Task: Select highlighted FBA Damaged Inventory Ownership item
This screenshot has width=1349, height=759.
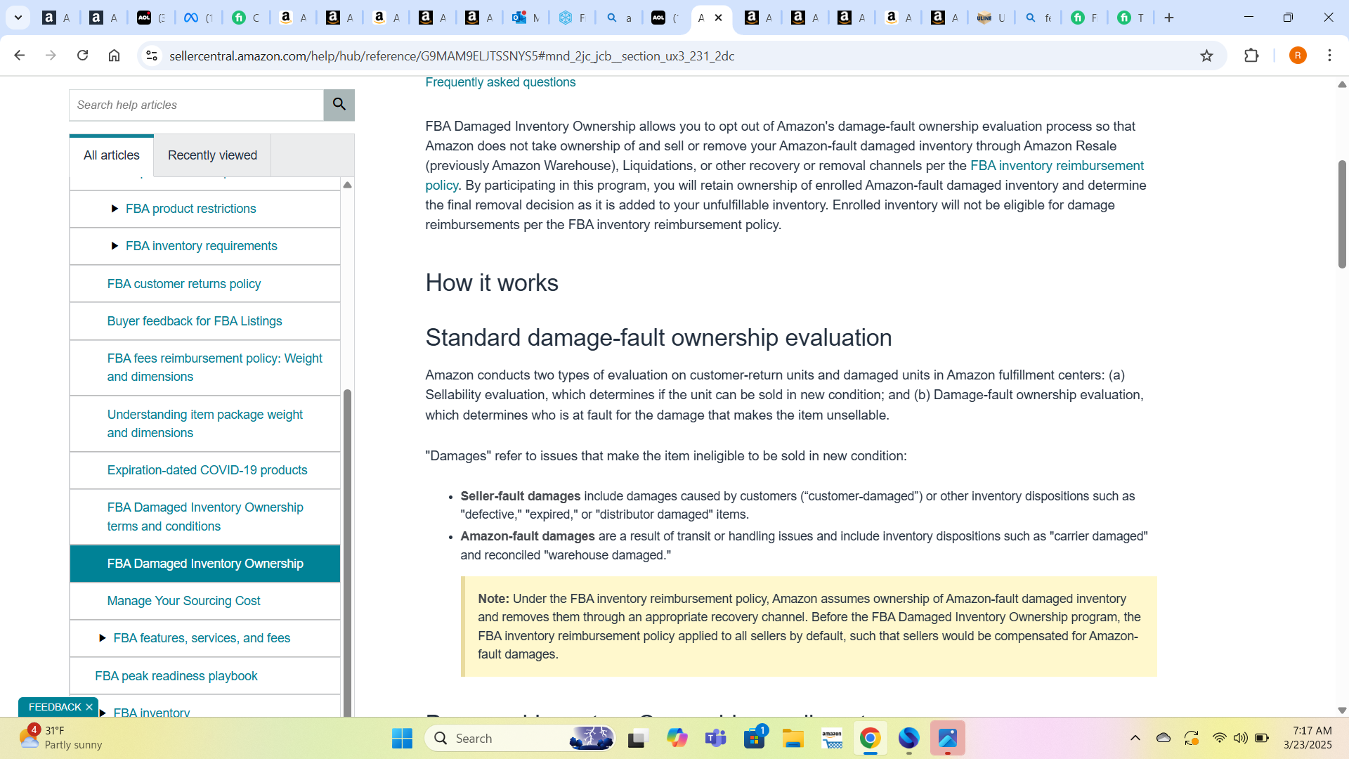Action: click(x=205, y=564)
